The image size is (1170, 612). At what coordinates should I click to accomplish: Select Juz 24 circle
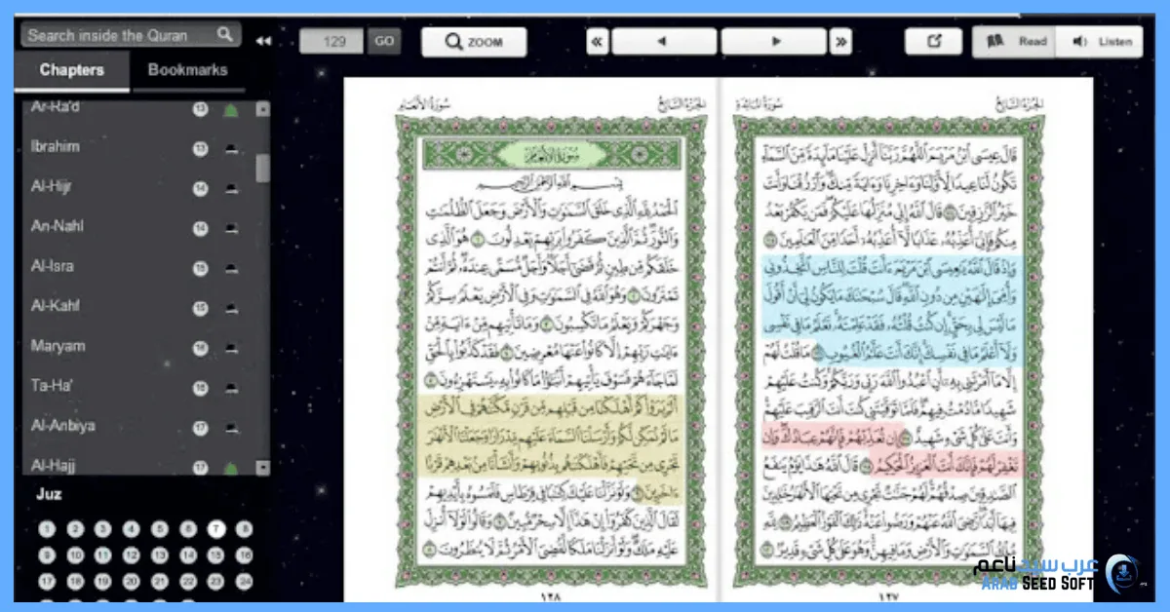click(x=245, y=582)
